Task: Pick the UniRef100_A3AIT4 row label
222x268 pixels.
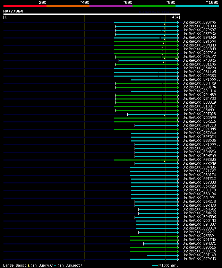Action: (199, 175)
